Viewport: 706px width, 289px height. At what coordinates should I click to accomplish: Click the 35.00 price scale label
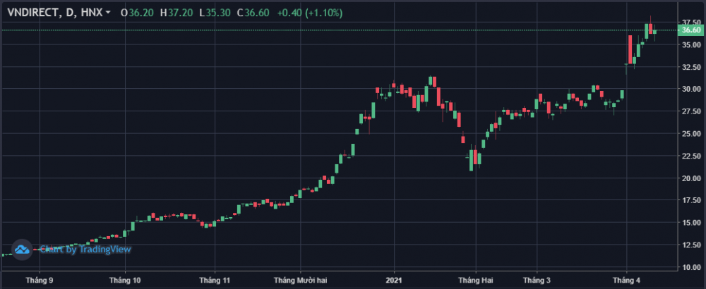pos(691,45)
